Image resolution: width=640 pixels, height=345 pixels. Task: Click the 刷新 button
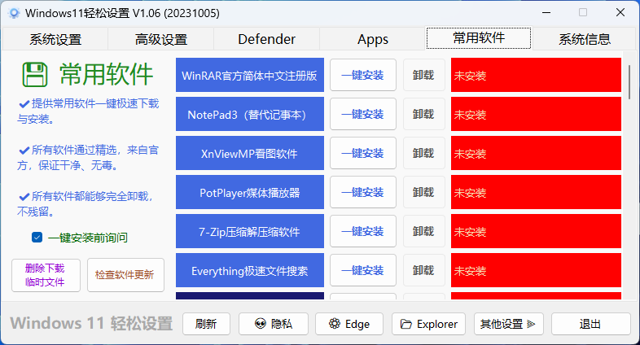click(x=206, y=324)
